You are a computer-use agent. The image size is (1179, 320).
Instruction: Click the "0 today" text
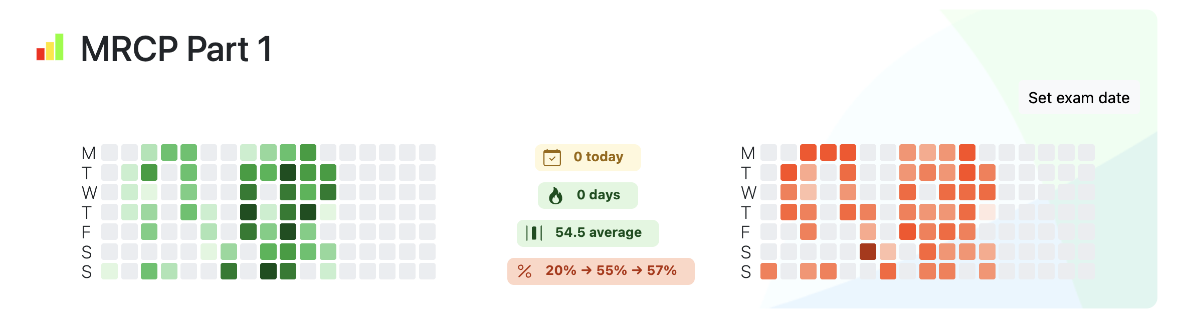[598, 157]
